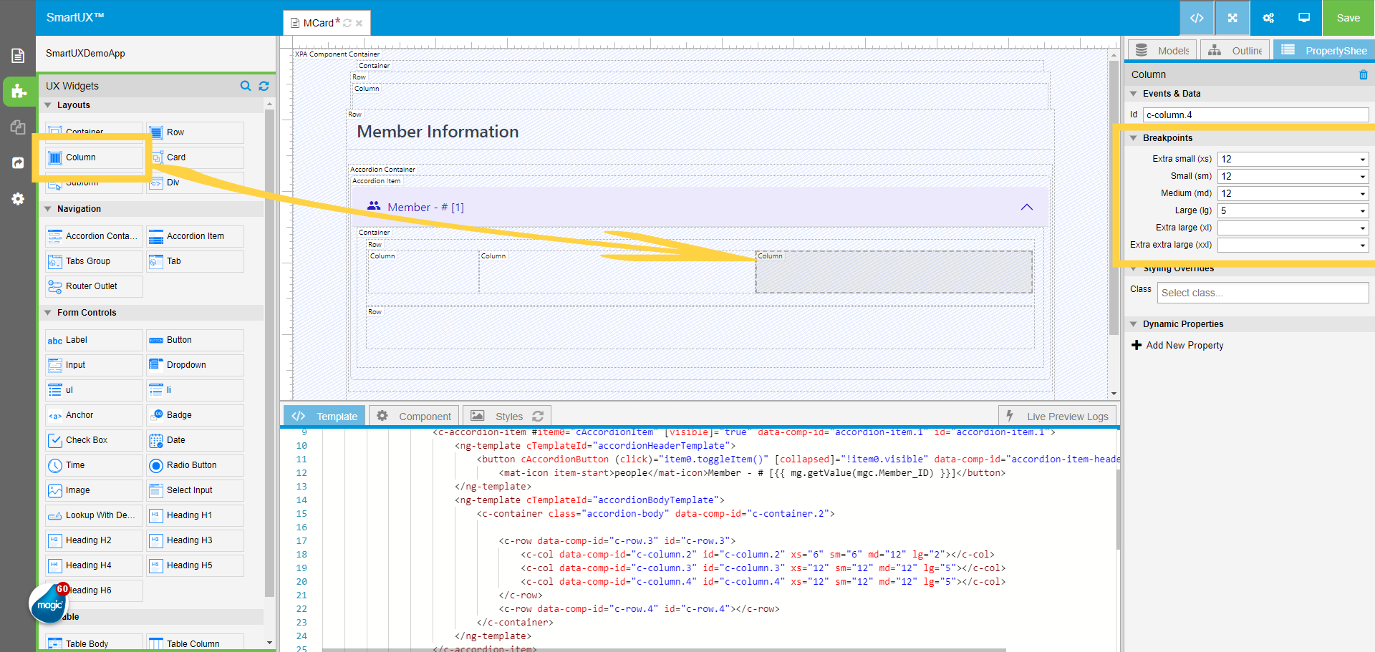Click the Save button
Screen dimensions: 1375x652
pyautogui.click(x=1348, y=18)
